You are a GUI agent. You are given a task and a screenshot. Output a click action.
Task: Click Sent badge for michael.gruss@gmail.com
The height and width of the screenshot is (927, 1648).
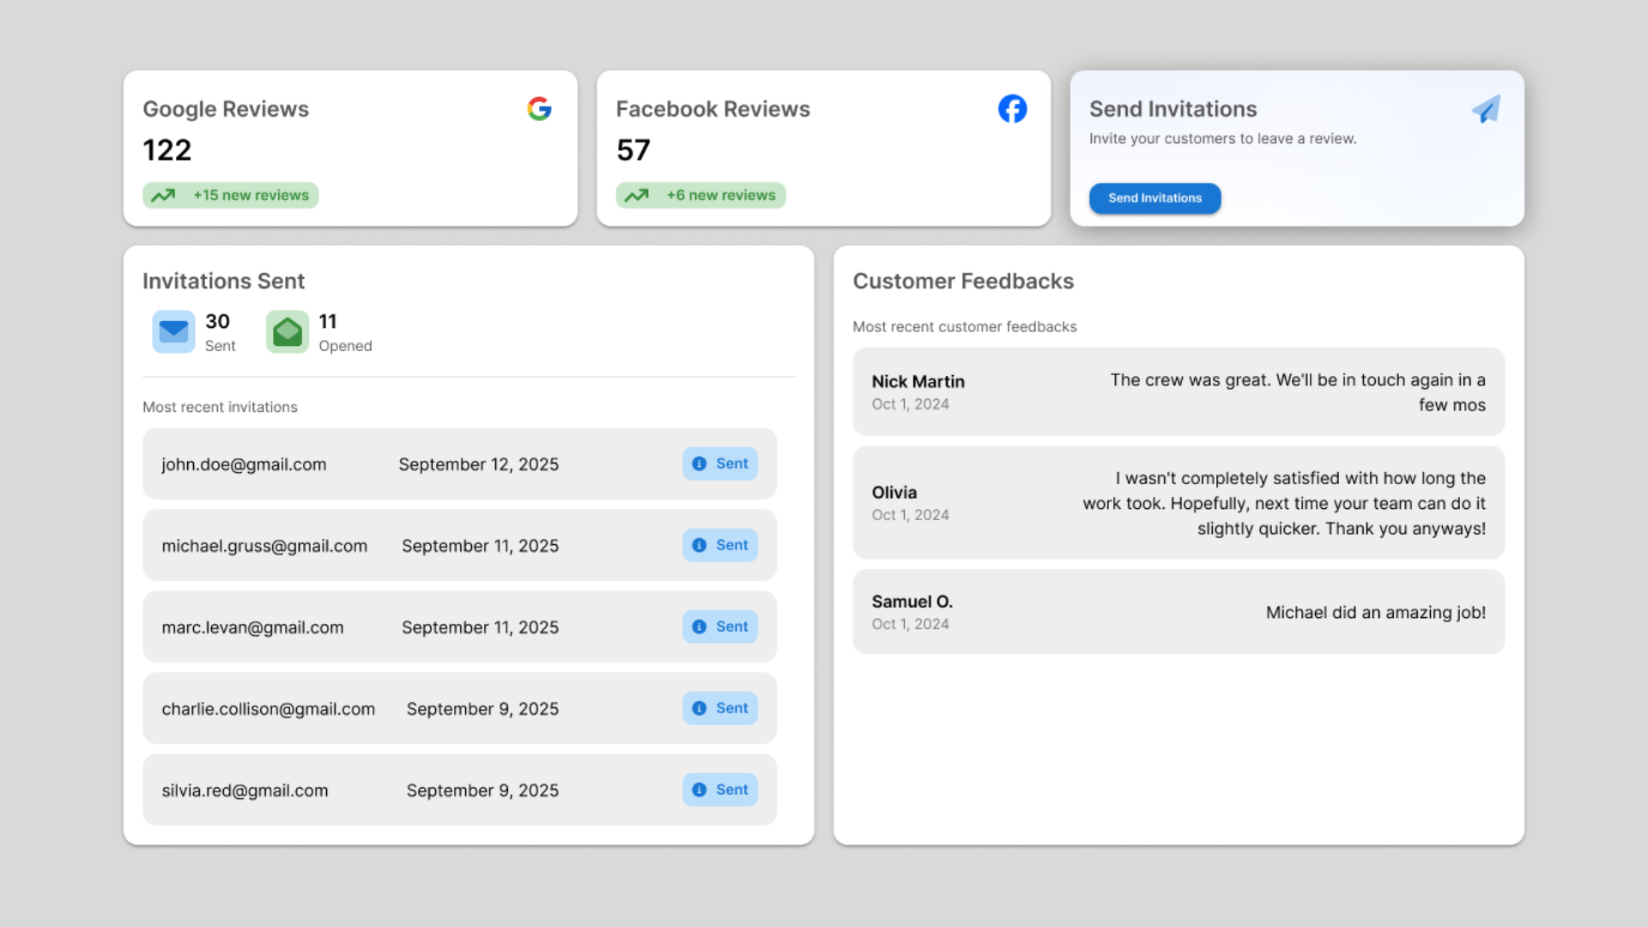point(720,545)
